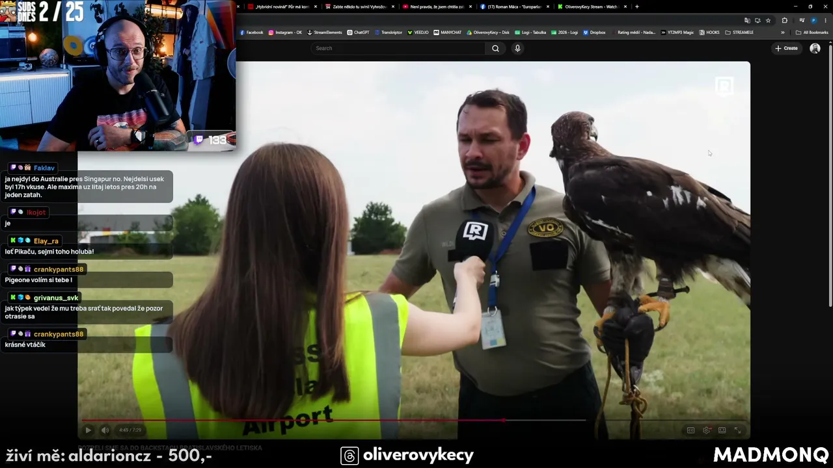The height and width of the screenshot is (468, 833).
Task: Switch to the Zabte někdo tu svini tab
Action: click(355, 6)
